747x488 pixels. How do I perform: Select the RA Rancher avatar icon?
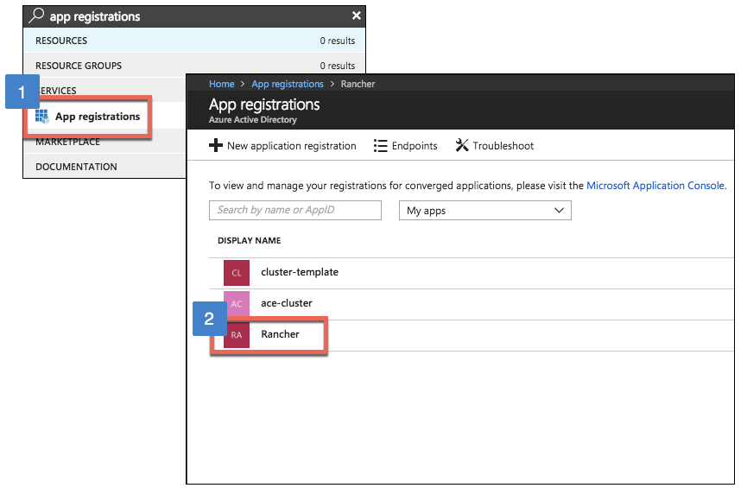pos(236,335)
